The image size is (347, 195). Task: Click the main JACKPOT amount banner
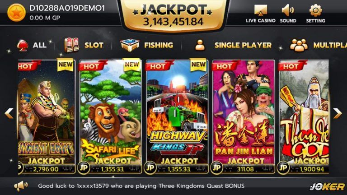tap(173, 15)
